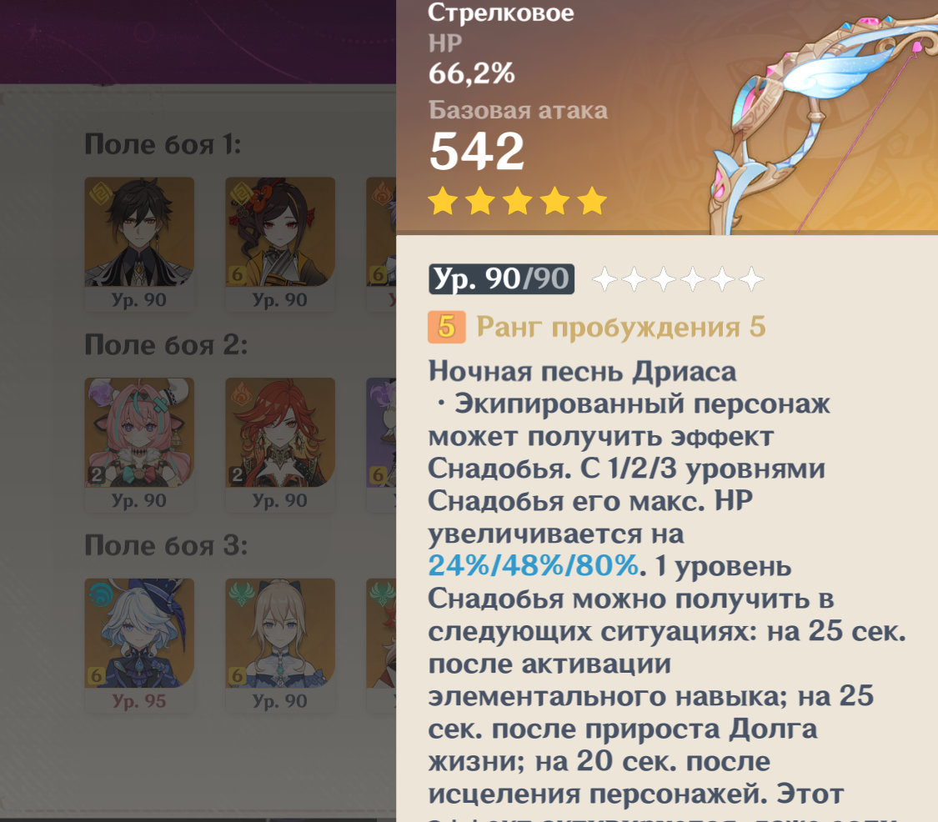
Task: Click the Ранг пробуждения 5 label
Action: [621, 328]
